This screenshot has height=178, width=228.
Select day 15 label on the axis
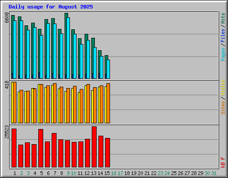107,173
